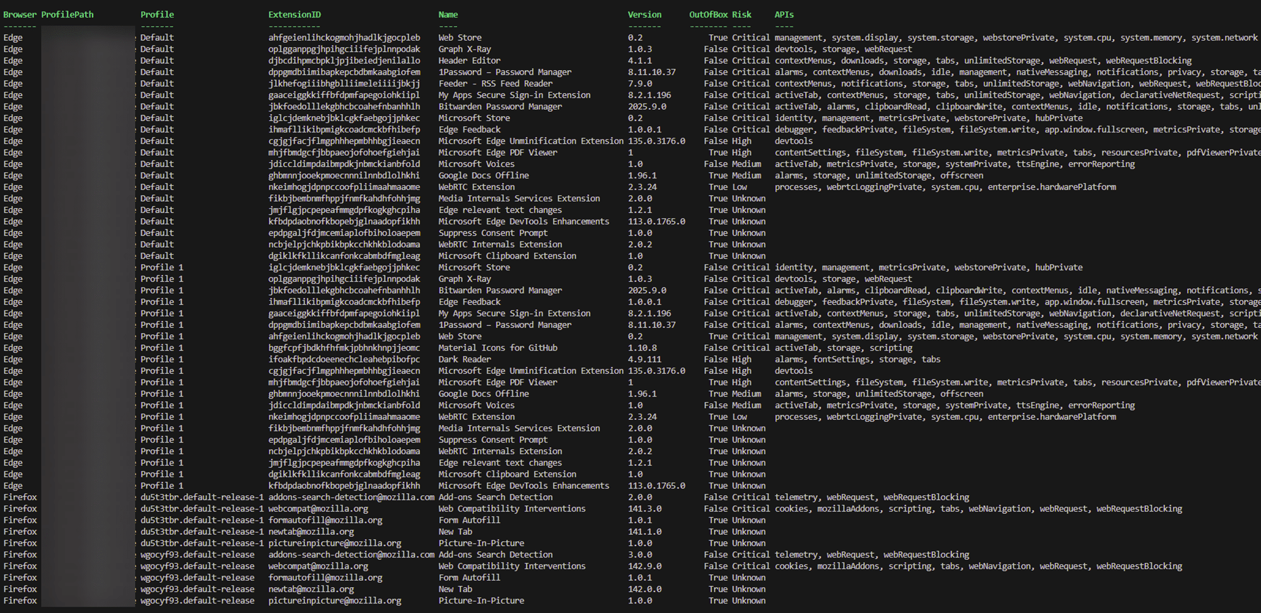Select the extension ID djbcdihpmcbpkljpjibeiedjenilallo
The height and width of the screenshot is (613, 1261).
[x=344, y=61]
